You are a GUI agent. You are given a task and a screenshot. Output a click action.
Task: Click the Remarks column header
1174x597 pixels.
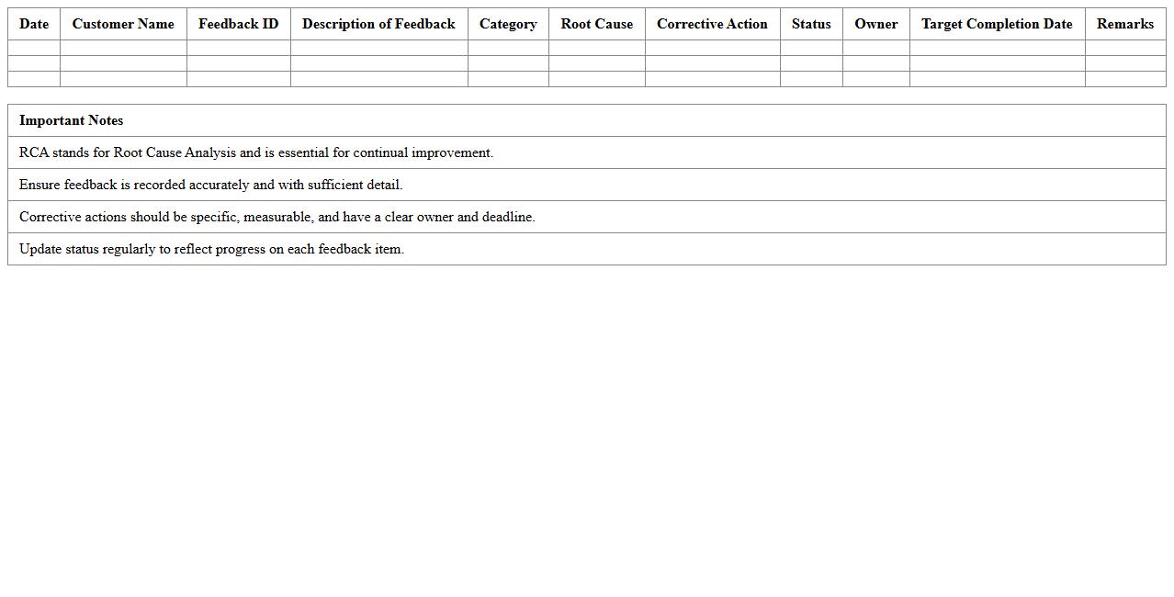[x=1124, y=24]
